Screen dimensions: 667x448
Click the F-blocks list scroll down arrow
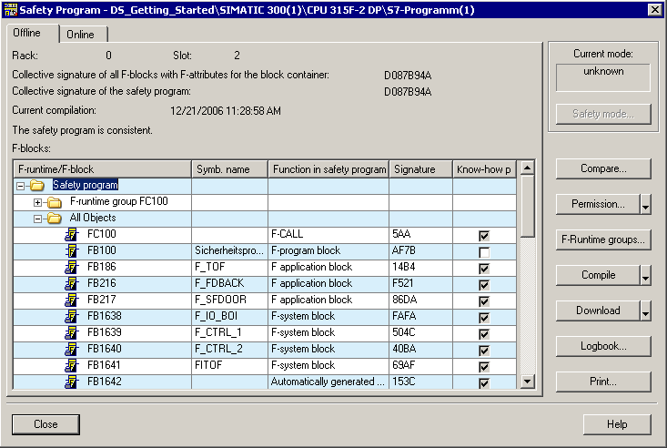click(x=526, y=382)
